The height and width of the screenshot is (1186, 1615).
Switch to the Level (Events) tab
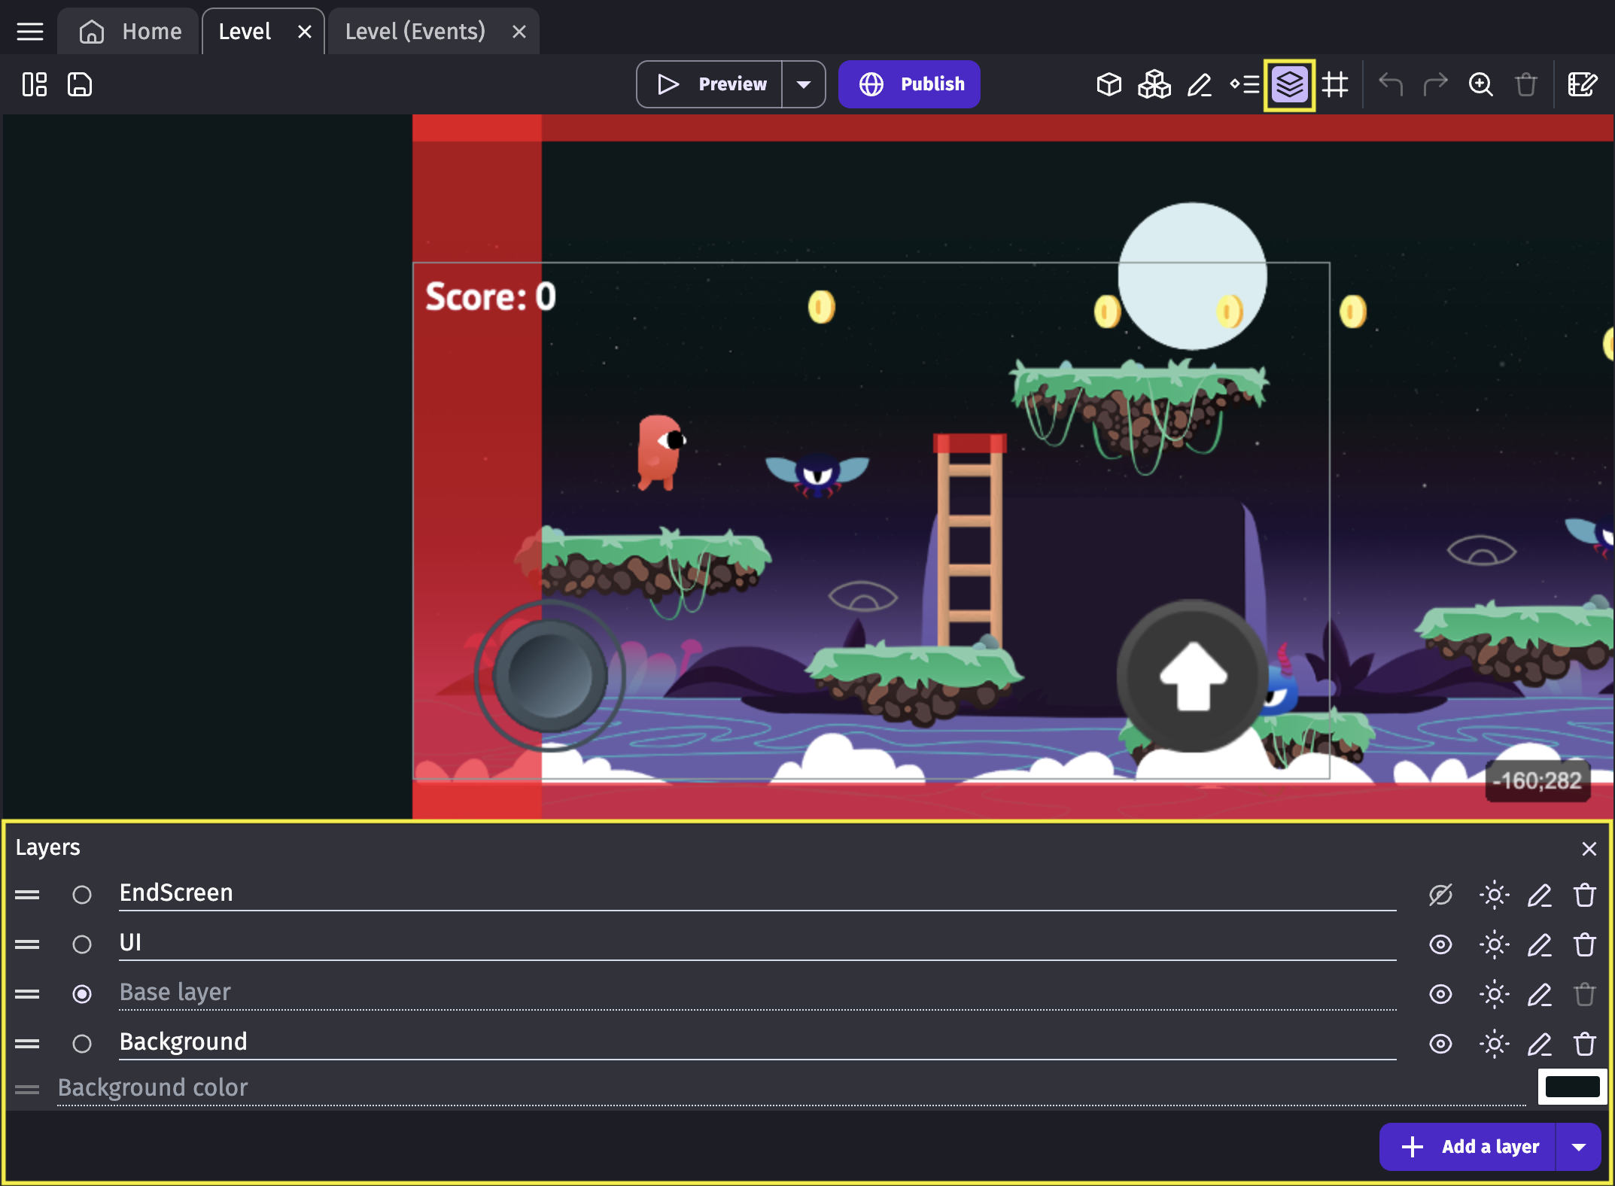(x=415, y=32)
